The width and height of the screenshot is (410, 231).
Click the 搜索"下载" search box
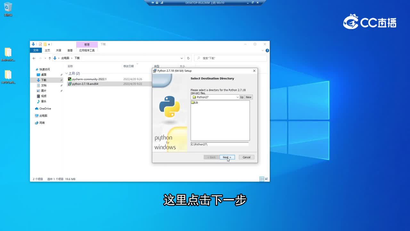click(231, 58)
